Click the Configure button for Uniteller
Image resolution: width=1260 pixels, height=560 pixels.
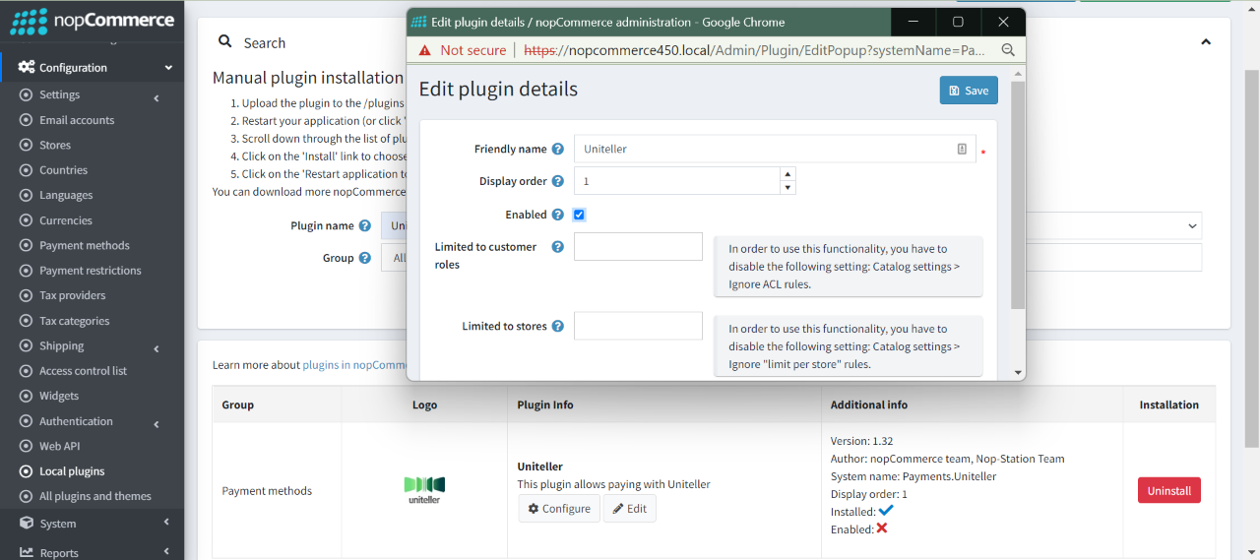point(559,509)
